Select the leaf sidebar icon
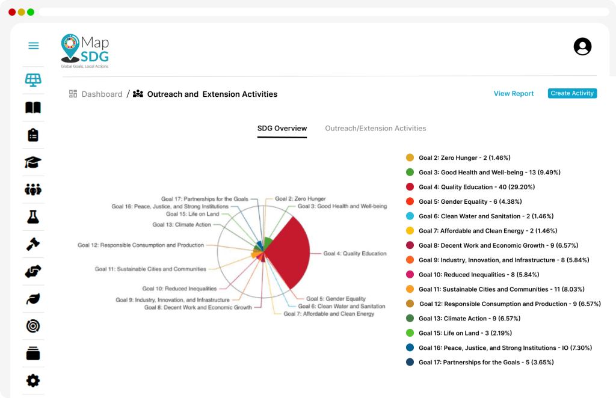 33,299
